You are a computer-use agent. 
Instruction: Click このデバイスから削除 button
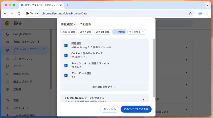coord(136,109)
